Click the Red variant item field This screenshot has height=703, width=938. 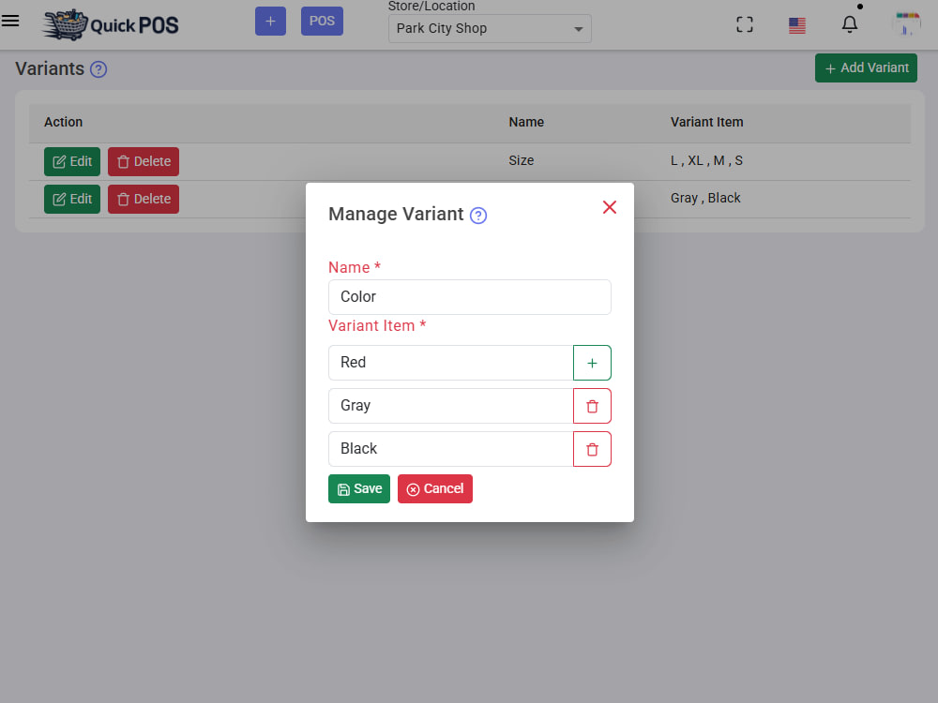point(451,363)
